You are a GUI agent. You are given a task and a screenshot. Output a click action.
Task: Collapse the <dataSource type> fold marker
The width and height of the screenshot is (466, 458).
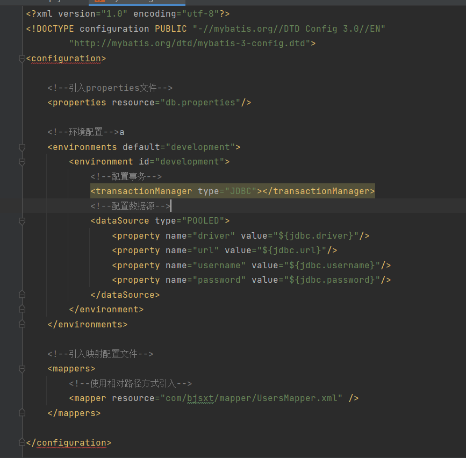[x=21, y=221]
